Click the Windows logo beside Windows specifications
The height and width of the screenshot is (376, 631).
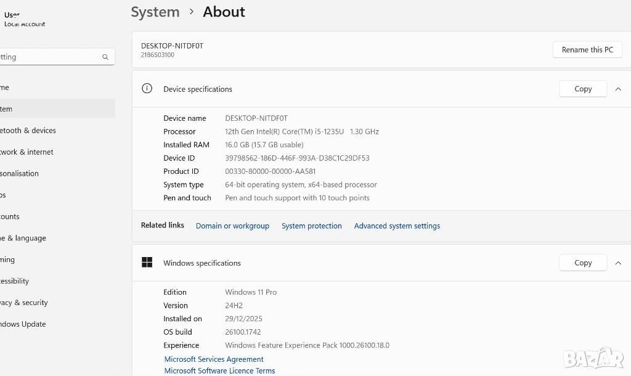pyautogui.click(x=147, y=263)
